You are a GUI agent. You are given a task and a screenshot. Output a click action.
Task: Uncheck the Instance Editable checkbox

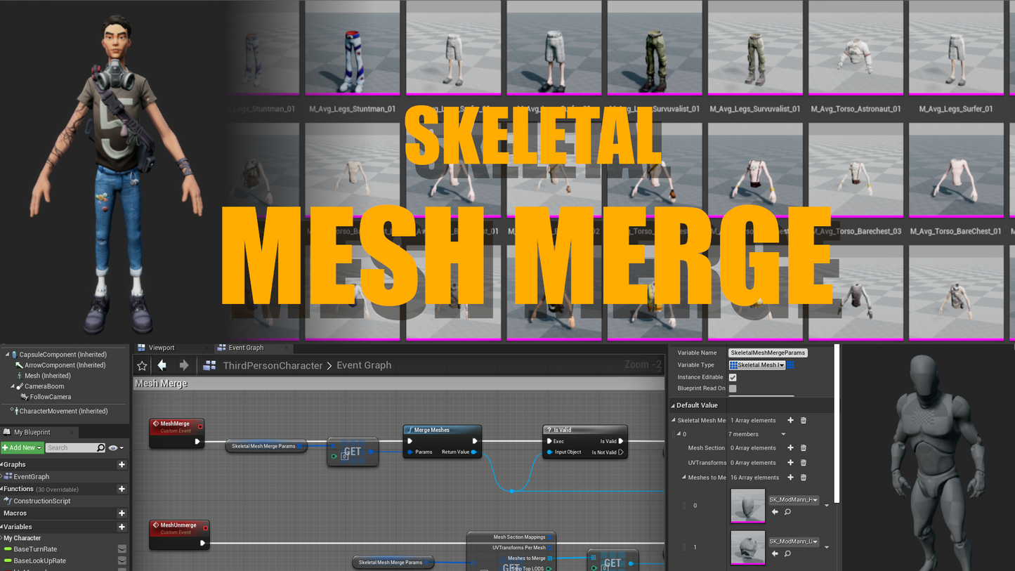pyautogui.click(x=733, y=377)
